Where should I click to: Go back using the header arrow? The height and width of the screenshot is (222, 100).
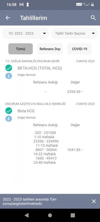pos(8,18)
